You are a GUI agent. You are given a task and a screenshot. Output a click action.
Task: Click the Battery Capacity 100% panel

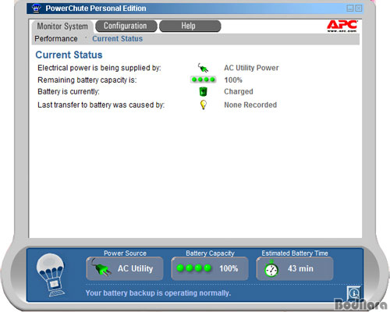coord(210,268)
